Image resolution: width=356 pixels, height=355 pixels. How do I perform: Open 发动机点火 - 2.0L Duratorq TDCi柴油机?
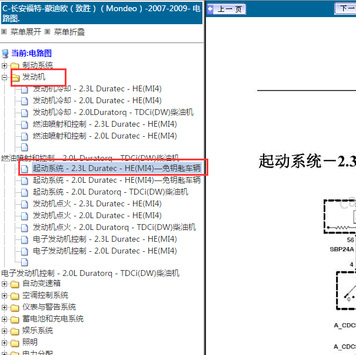tap(114, 227)
